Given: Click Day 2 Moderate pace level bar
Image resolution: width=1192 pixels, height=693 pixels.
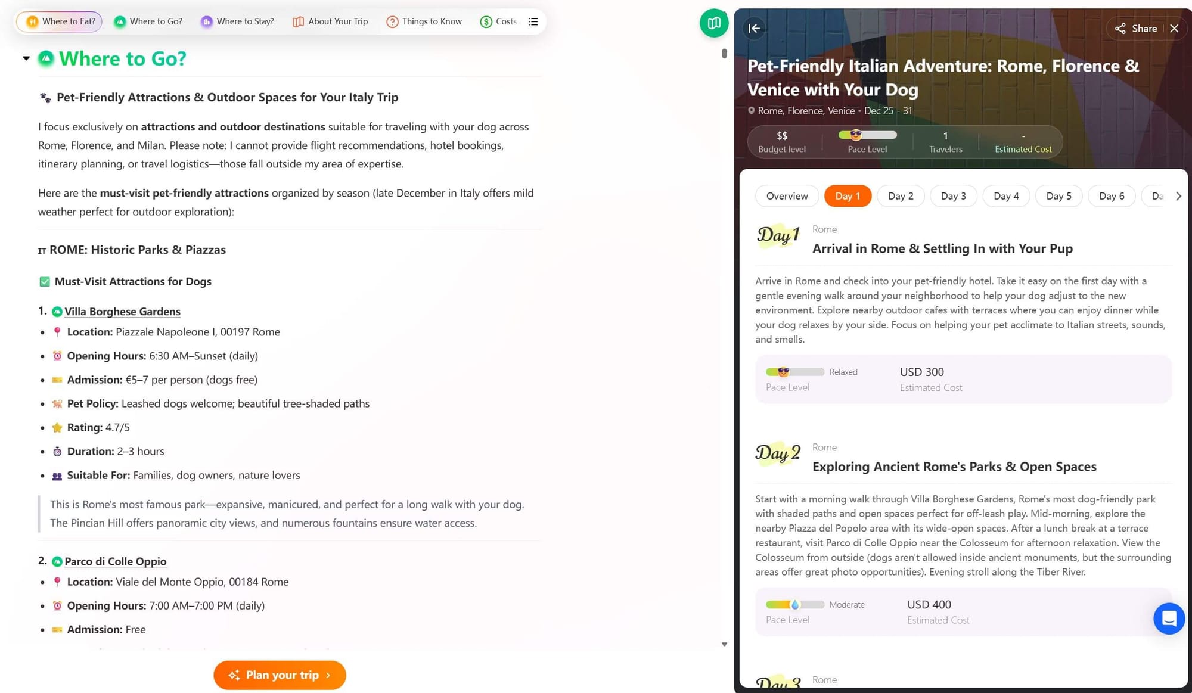Looking at the screenshot, I should pos(794,605).
